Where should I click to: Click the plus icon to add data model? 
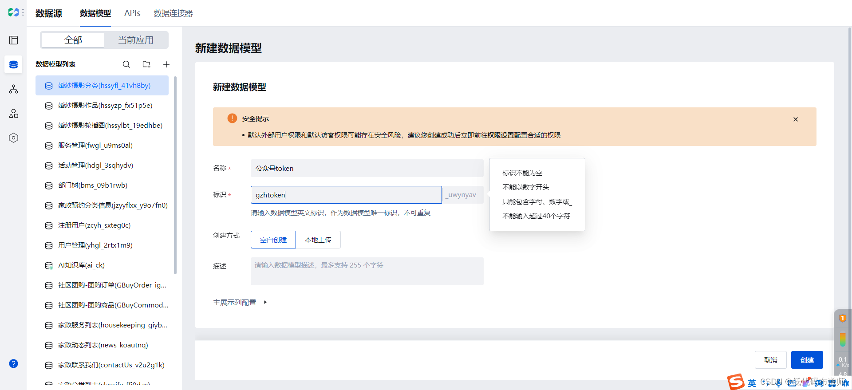tap(166, 64)
